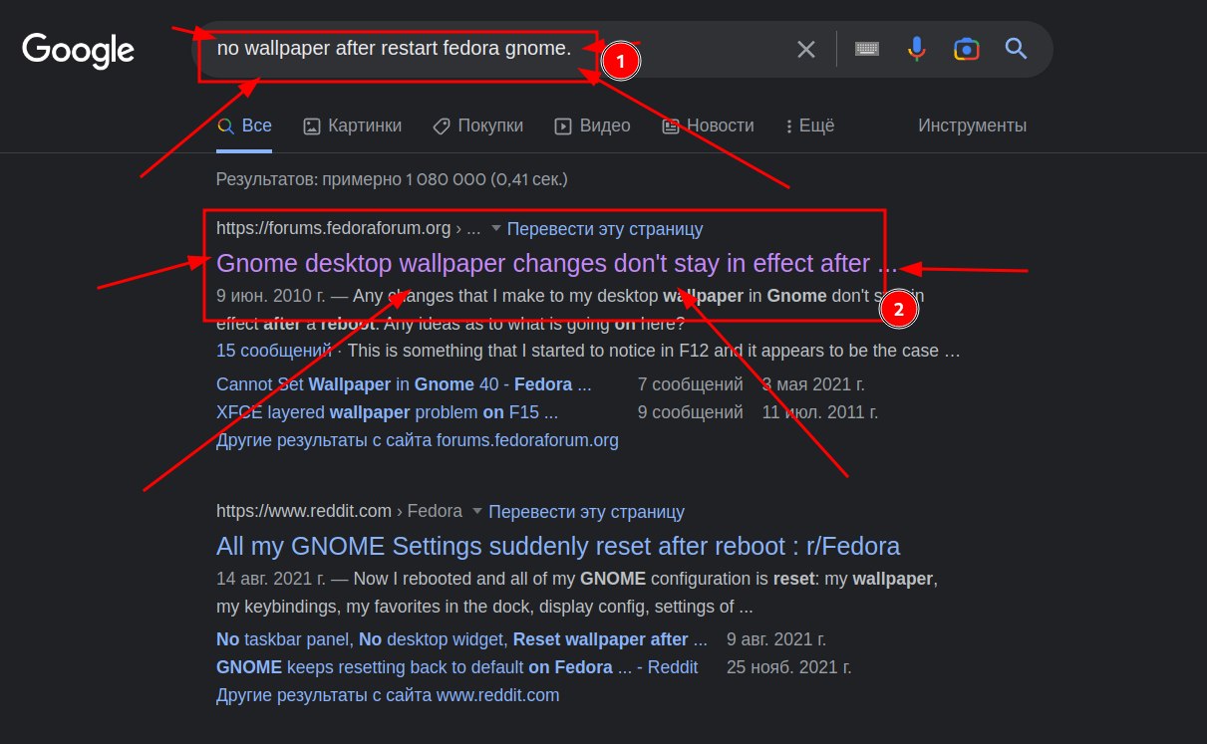Open the Ещё more options menu
Viewport: 1207px width, 744px height.
tap(809, 125)
